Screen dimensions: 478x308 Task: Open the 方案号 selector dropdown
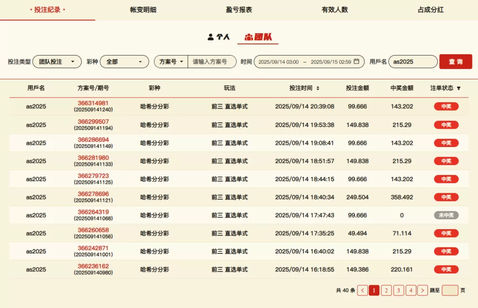(171, 62)
